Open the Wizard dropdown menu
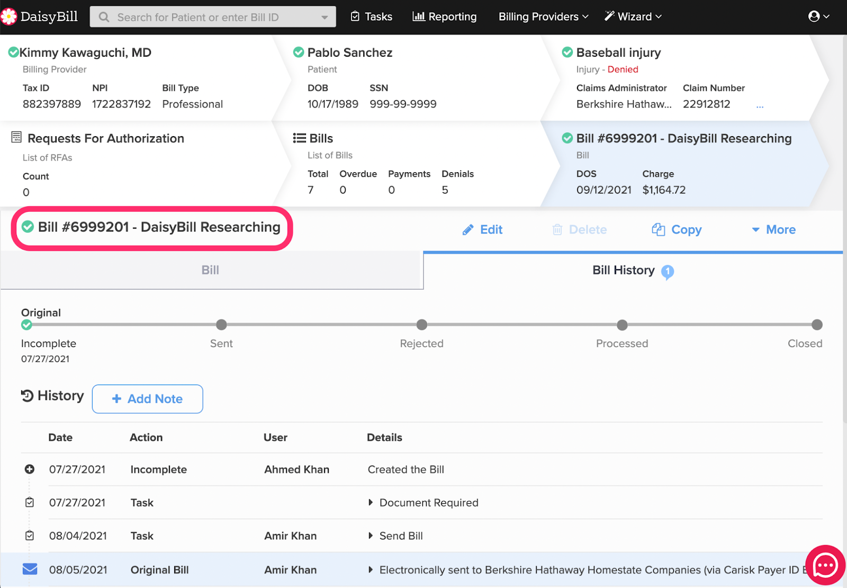Image resolution: width=847 pixels, height=588 pixels. [633, 16]
